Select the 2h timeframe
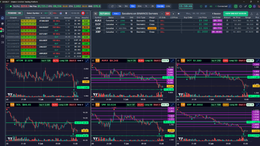This screenshot has height=146, width=260. coord(152,6)
